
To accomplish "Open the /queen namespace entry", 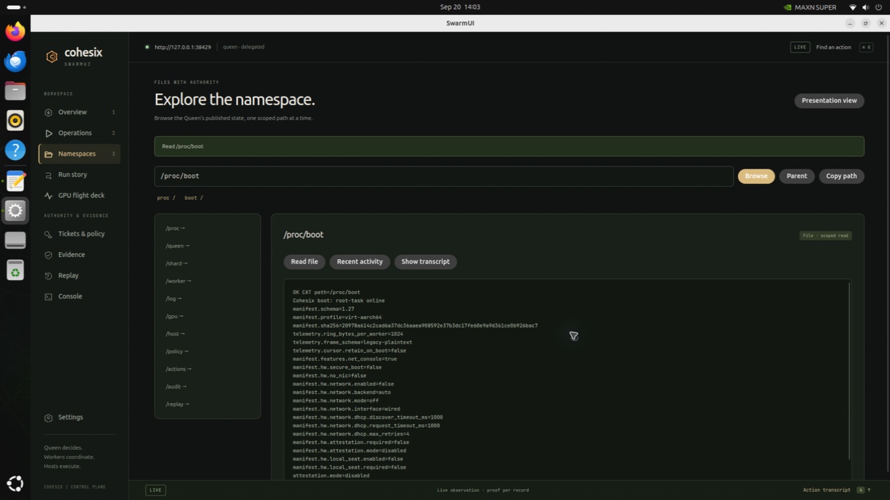I will (177, 246).
